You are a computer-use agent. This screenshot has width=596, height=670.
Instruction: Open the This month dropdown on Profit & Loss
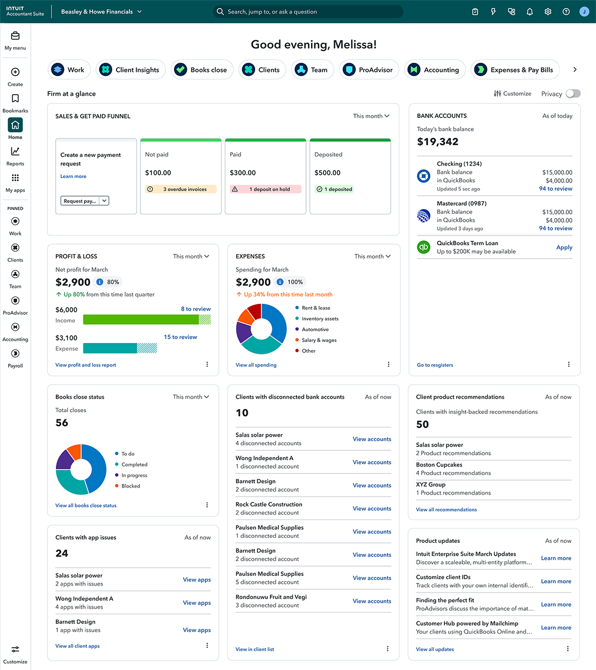191,256
